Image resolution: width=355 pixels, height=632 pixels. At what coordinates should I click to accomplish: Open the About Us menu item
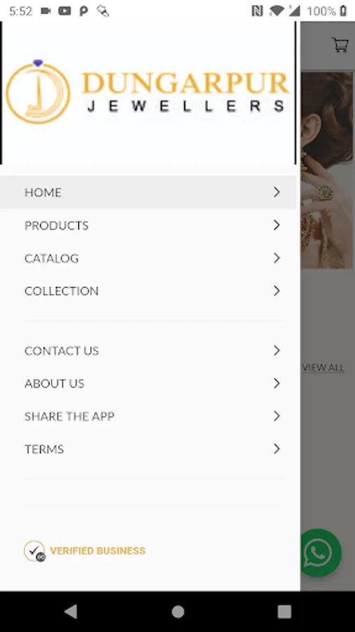[x=148, y=383]
